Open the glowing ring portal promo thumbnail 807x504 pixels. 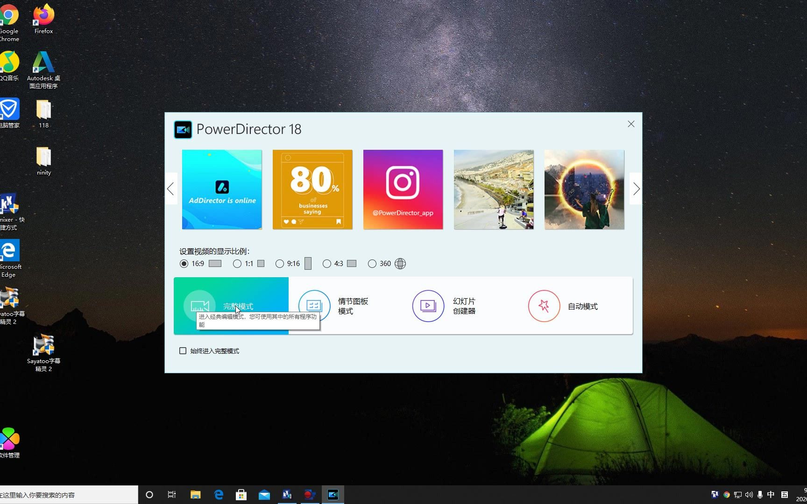(x=584, y=189)
